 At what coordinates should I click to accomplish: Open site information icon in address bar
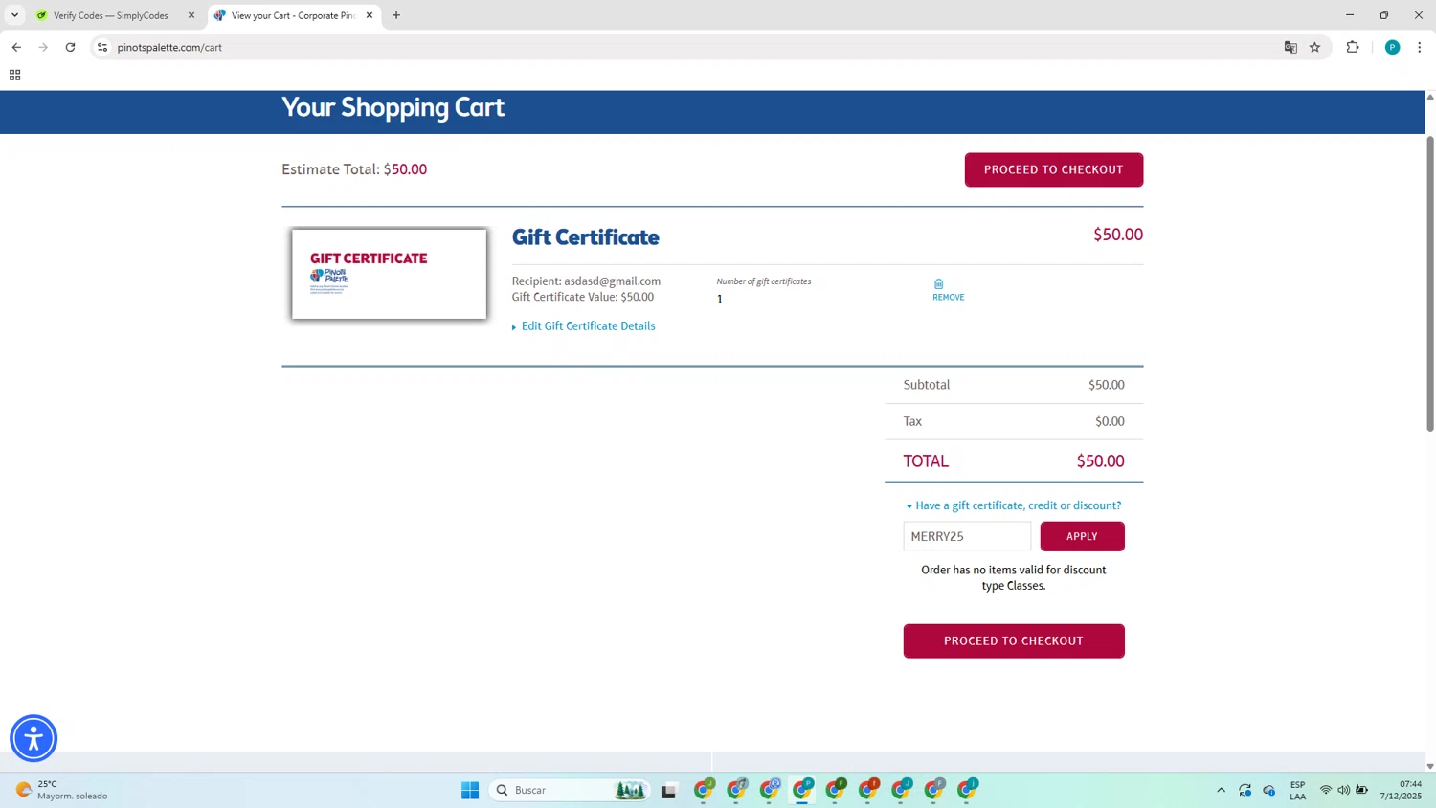click(x=102, y=47)
